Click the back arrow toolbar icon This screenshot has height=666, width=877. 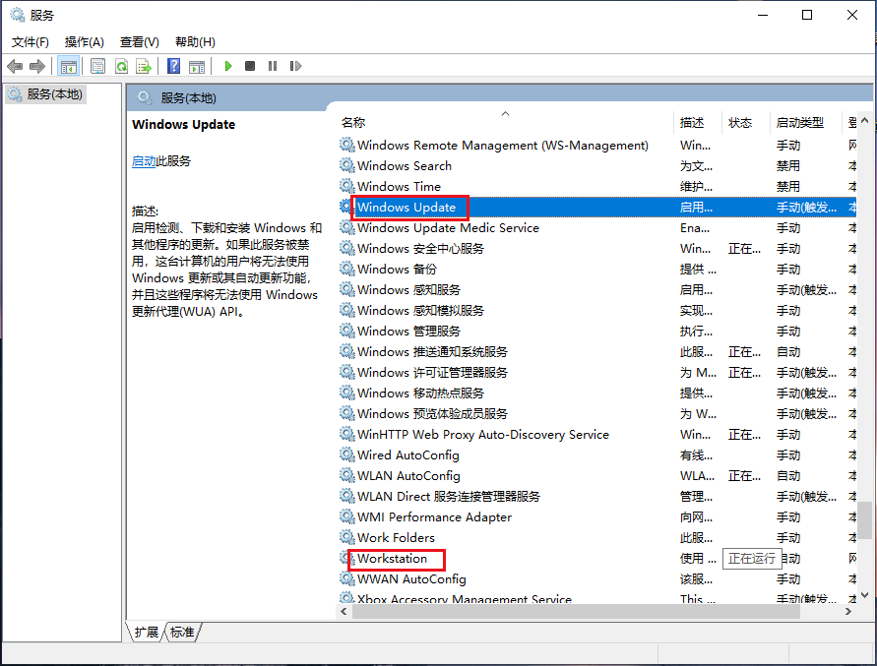click(x=15, y=67)
